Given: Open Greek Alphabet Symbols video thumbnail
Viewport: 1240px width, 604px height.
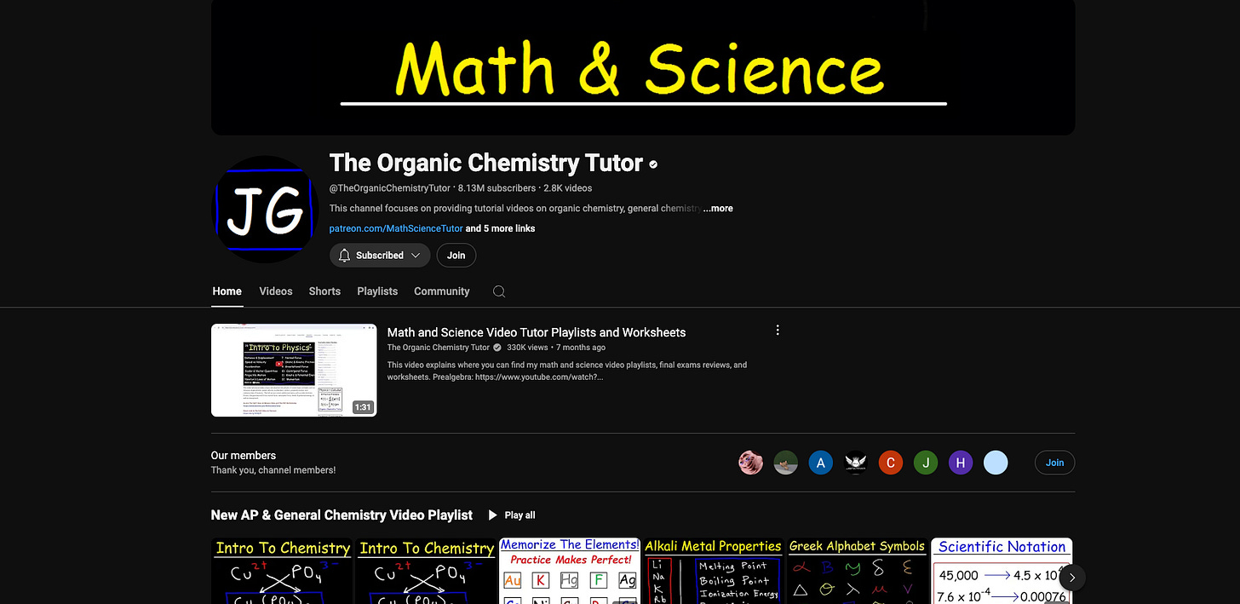Looking at the screenshot, I should click(x=857, y=571).
